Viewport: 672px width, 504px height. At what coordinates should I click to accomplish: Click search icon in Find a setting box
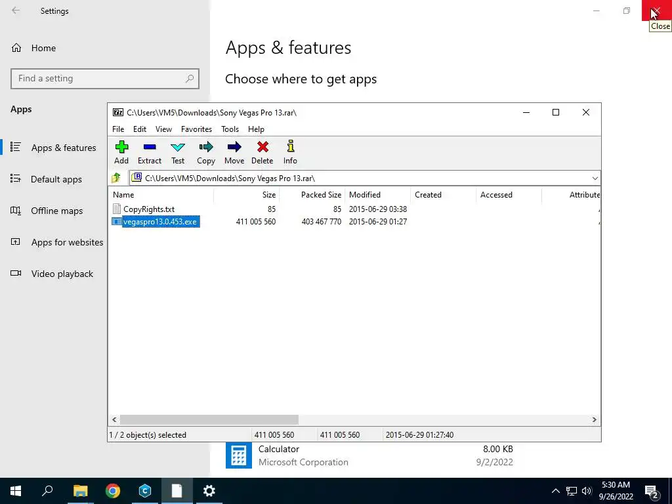[x=190, y=79]
